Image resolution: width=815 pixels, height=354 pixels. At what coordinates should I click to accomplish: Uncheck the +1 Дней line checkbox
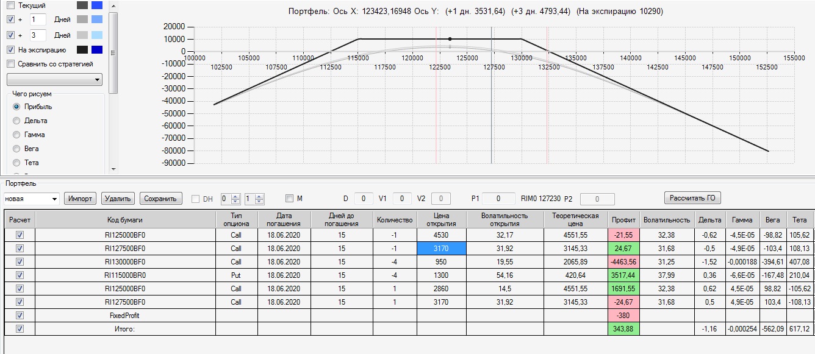tap(10, 19)
